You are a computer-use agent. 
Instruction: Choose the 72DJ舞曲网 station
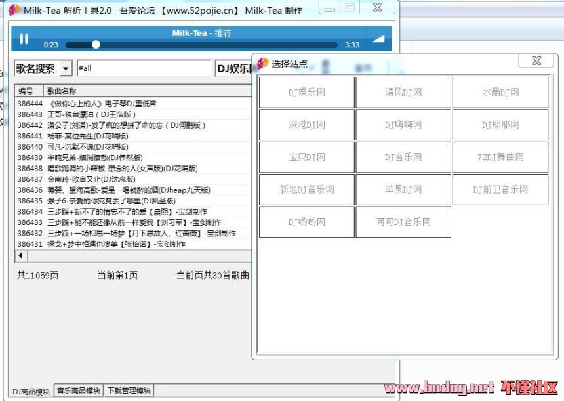[500, 157]
